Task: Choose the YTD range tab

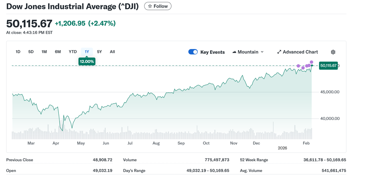Action: pos(73,52)
